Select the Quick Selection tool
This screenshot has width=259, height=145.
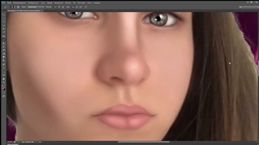[4, 25]
